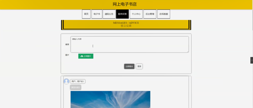
Task: Click the MESSAGES / ADVICE heading
Action: (x=126, y=23)
